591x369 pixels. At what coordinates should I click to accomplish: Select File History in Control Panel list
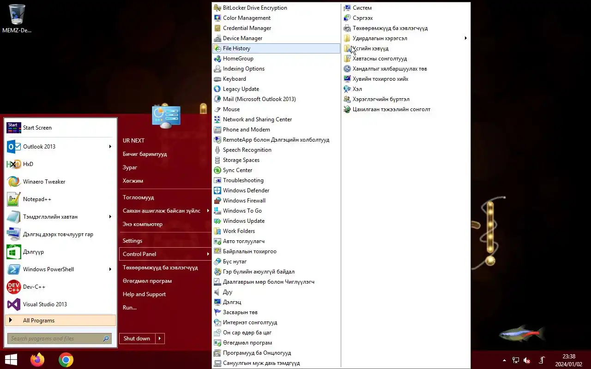click(x=276, y=48)
